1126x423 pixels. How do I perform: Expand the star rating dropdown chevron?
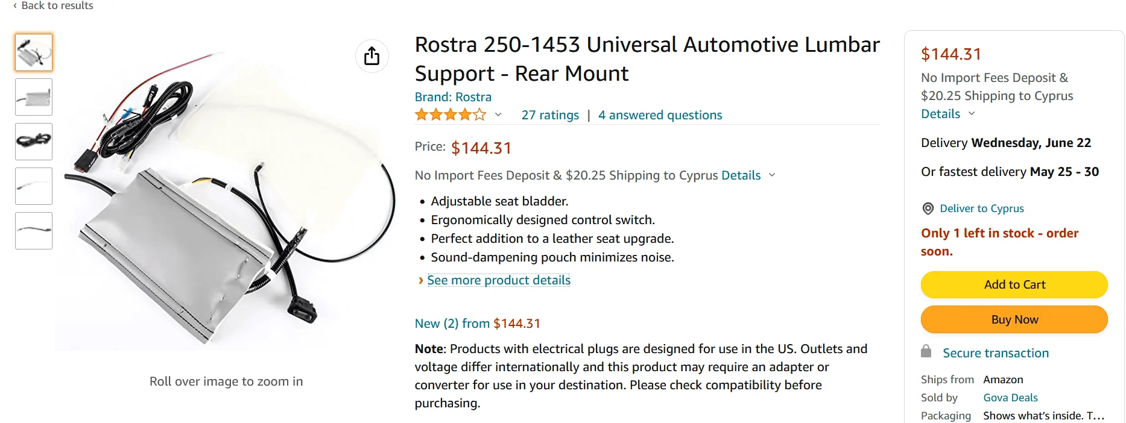(x=498, y=114)
